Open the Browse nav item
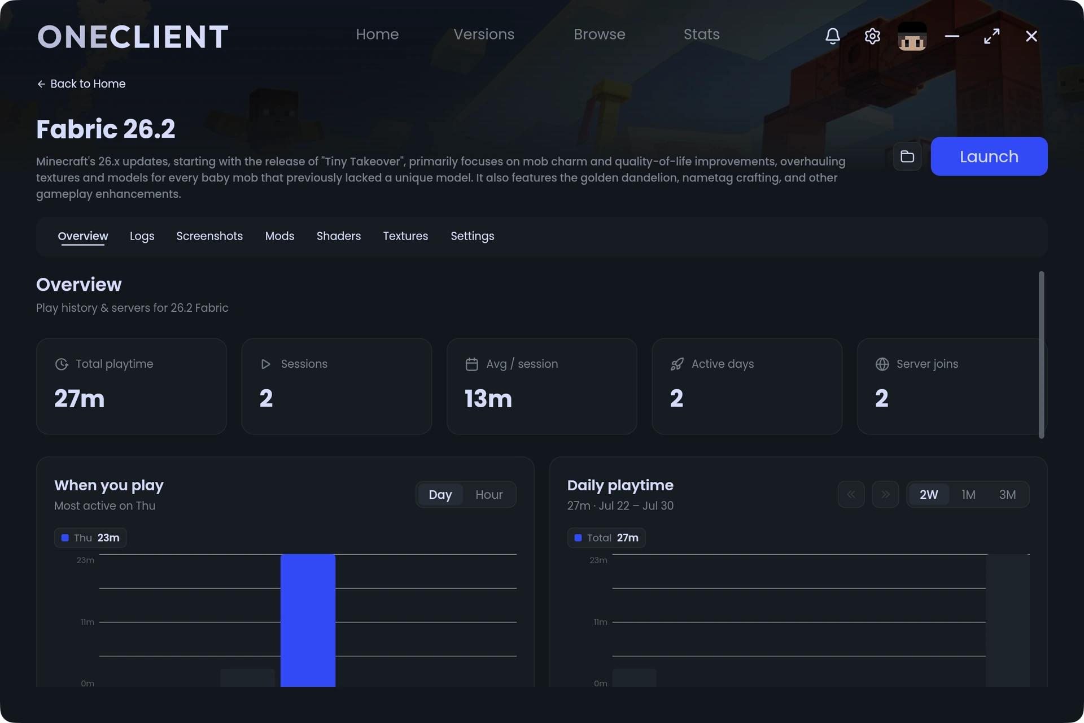 click(x=600, y=34)
